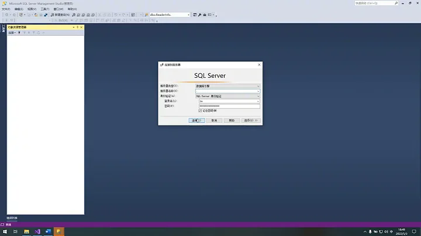Open the 窗口(W) menu

tap(58, 9)
